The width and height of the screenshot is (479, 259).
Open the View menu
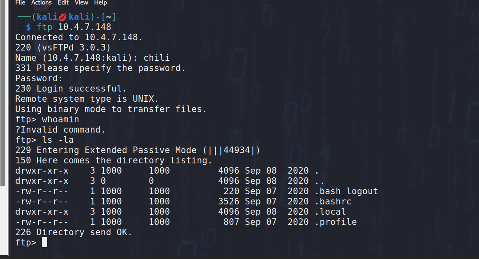pos(81,2)
